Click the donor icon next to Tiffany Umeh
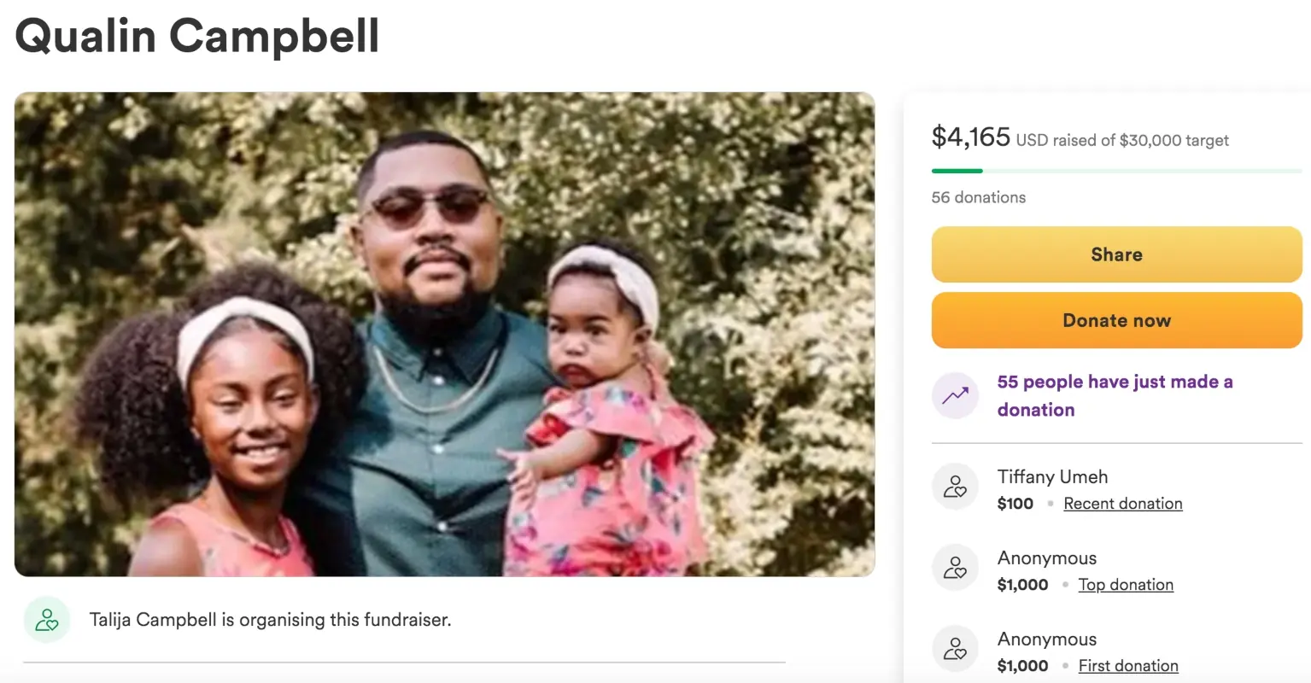The width and height of the screenshot is (1311, 683). 955,487
